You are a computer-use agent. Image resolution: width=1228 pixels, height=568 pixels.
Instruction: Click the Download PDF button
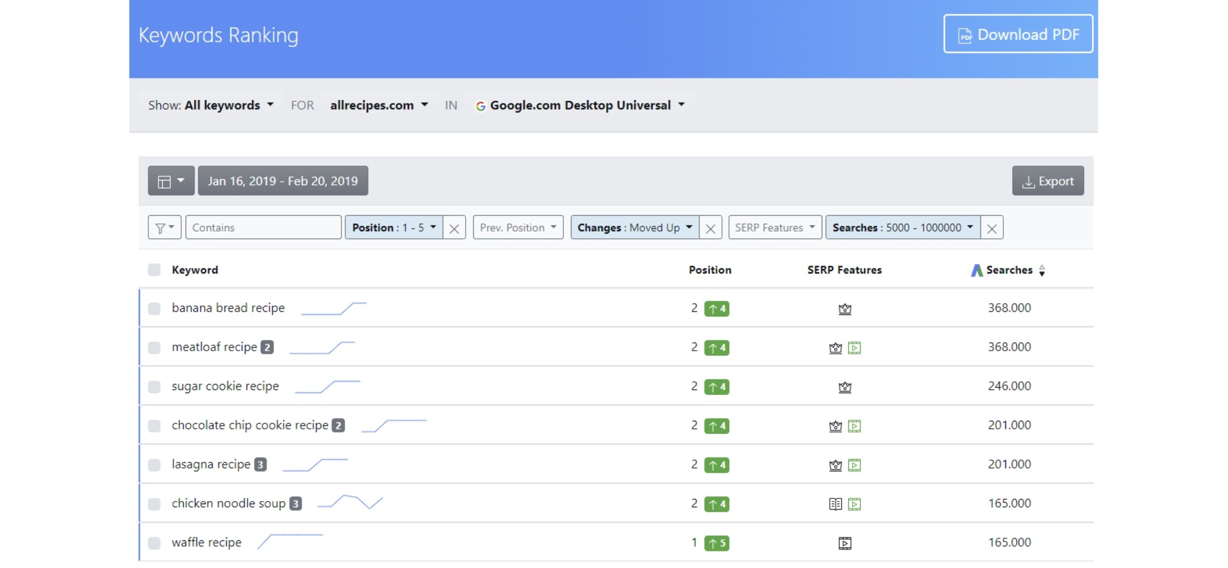point(1018,34)
